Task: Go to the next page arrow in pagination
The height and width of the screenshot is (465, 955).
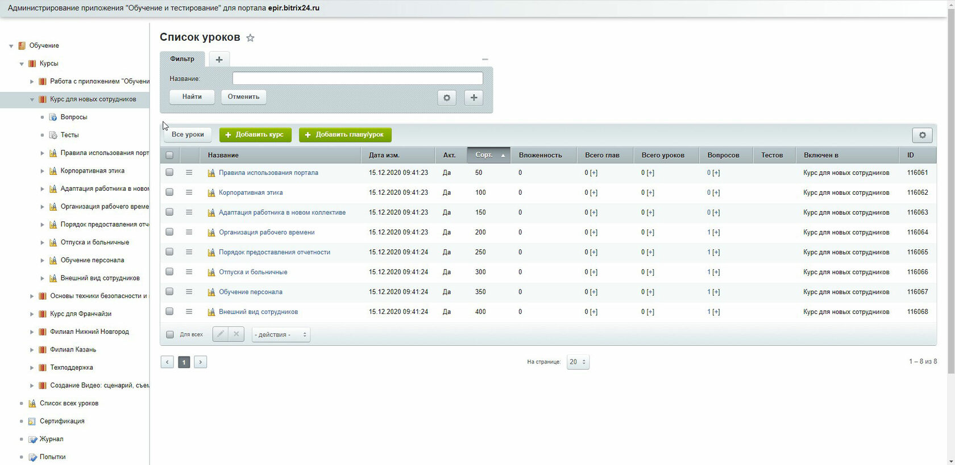Action: click(200, 362)
